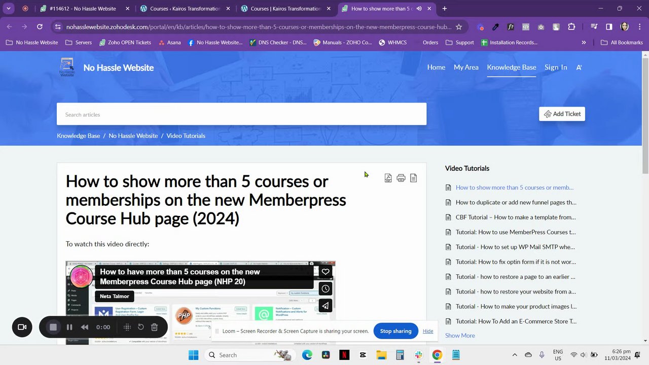Open the Support bookmark folder

pyautogui.click(x=460, y=43)
